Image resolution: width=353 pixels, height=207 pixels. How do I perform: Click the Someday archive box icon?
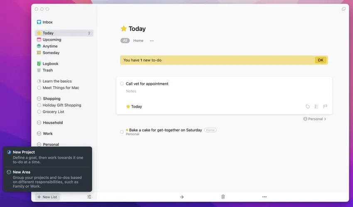coord(39,53)
